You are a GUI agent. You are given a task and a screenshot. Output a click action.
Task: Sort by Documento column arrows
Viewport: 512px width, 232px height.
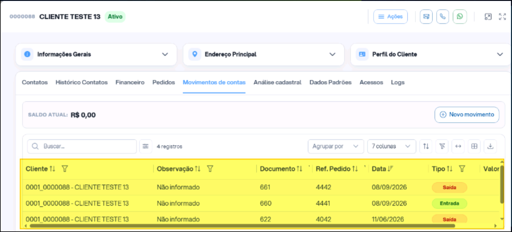pos(300,169)
